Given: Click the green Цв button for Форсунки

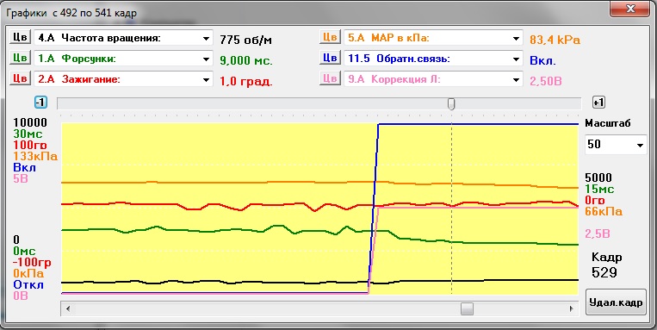Looking at the screenshot, I should pyautogui.click(x=20, y=58).
